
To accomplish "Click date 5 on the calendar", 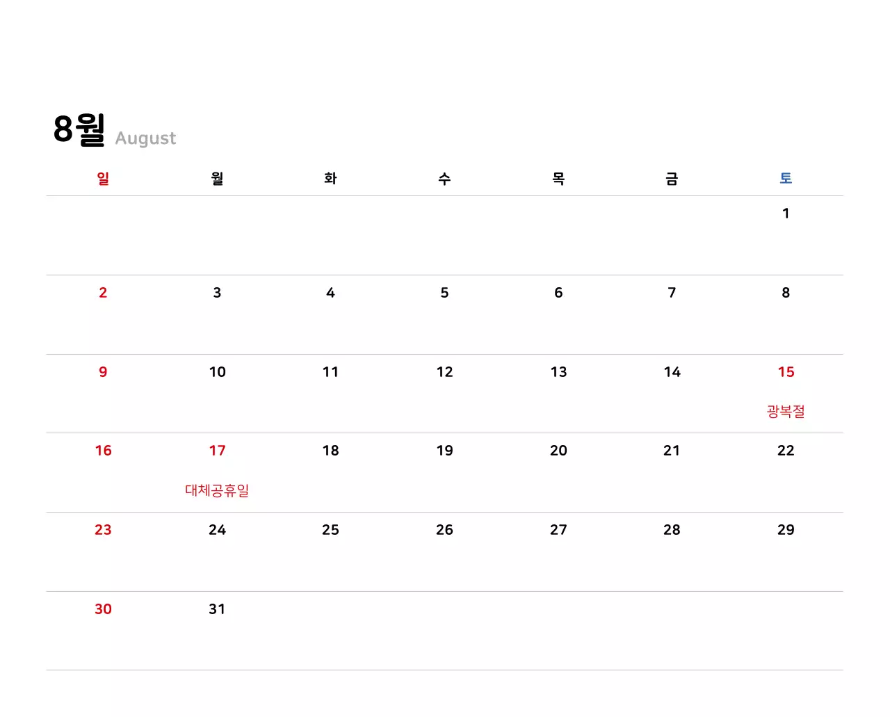I will 444,293.
